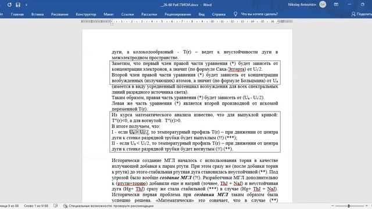Image resolution: width=372 pixels, height=209 pixels.
Task: Click the Save floppy disk icon
Action: tap(18, 5)
